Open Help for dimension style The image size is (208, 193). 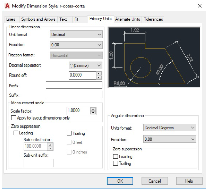[189, 181]
